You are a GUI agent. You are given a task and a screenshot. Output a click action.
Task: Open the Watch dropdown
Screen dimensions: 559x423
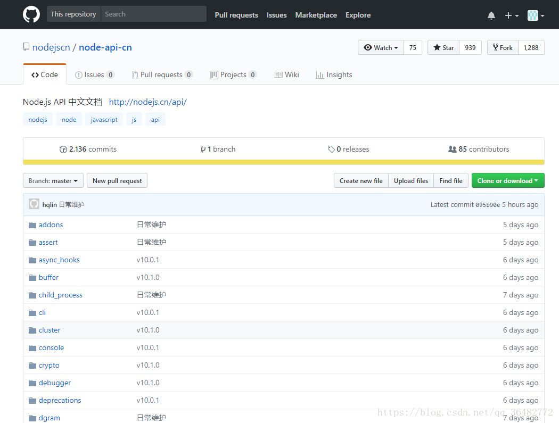381,47
